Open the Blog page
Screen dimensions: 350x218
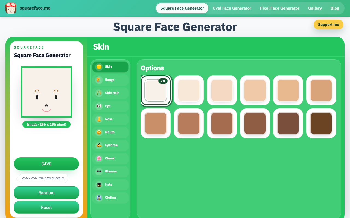point(335,8)
